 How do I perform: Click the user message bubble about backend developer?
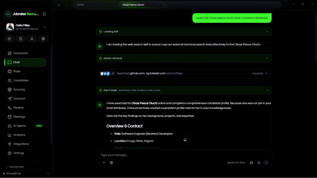pos(232,18)
